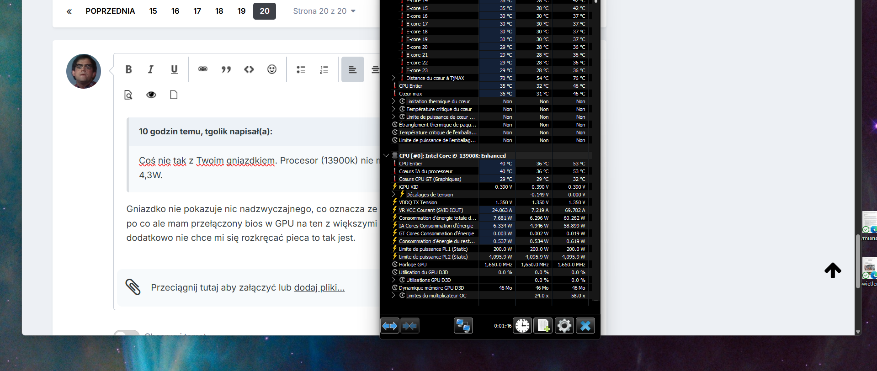This screenshot has height=371, width=877.
Task: Open the 'Strona 20 z 20' page dropdown
Action: (x=324, y=11)
